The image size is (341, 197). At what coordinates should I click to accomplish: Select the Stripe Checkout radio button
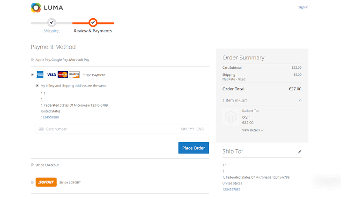coord(32,165)
